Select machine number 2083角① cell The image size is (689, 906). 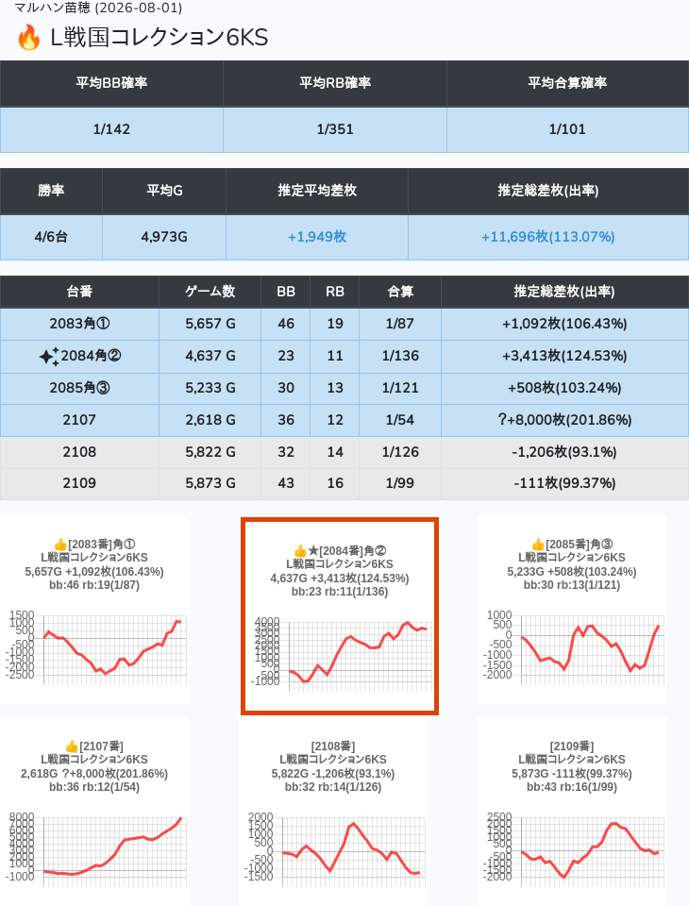coord(80,324)
